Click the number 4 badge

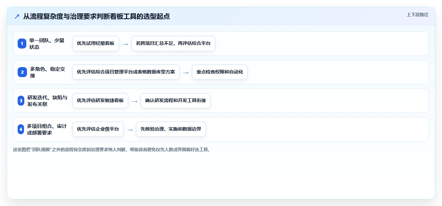tap(21, 129)
